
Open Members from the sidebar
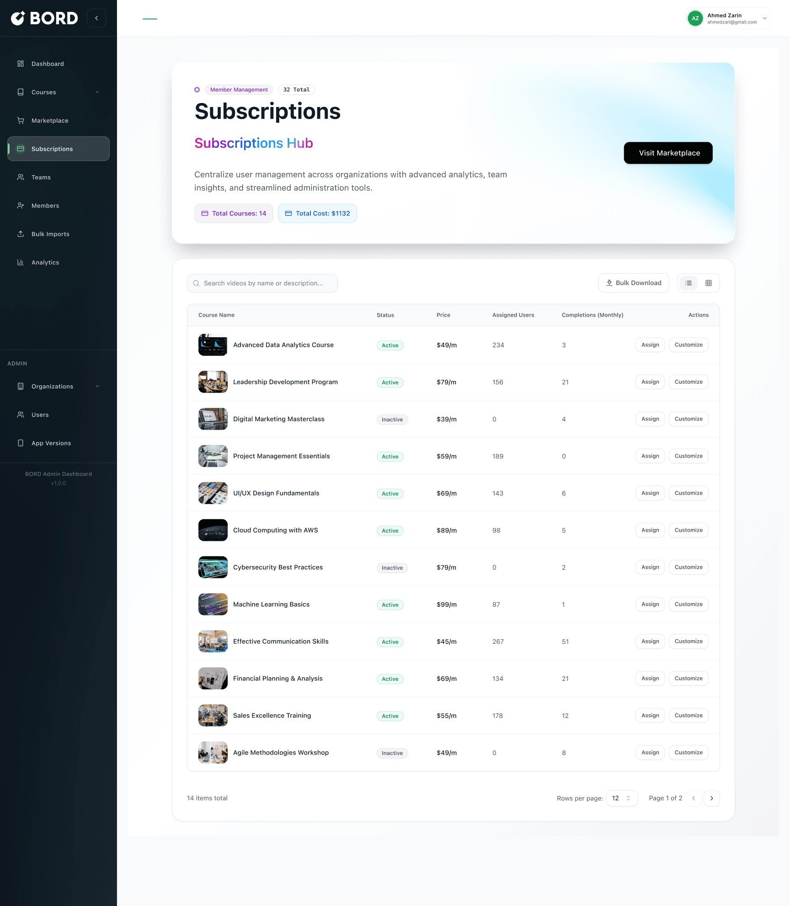[x=59, y=205]
